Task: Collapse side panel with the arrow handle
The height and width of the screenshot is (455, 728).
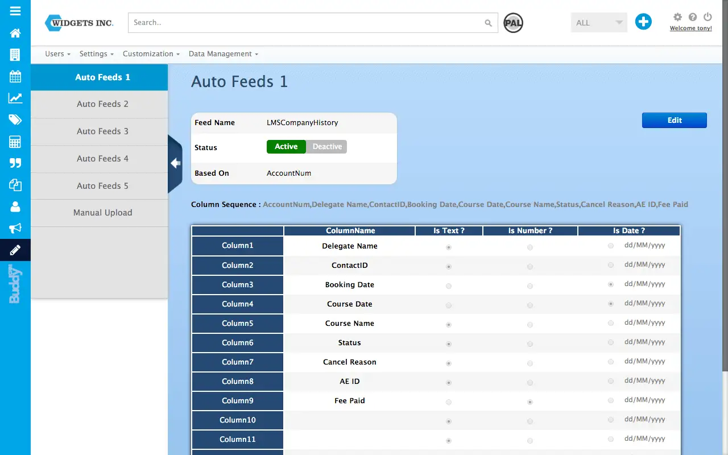Action: pos(175,164)
